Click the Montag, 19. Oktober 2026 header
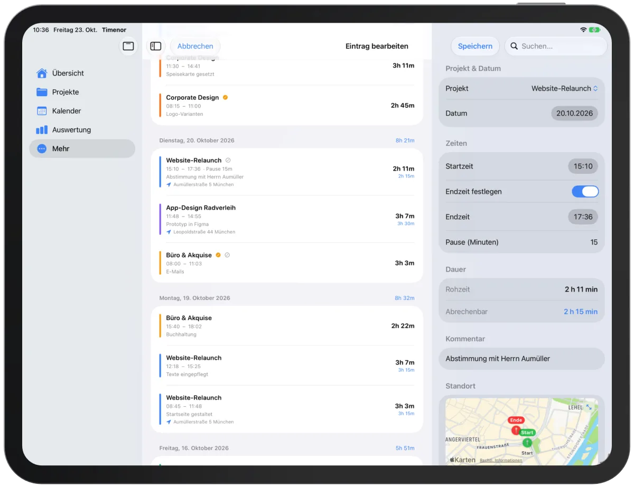This screenshot has height=487, width=634. (194, 298)
